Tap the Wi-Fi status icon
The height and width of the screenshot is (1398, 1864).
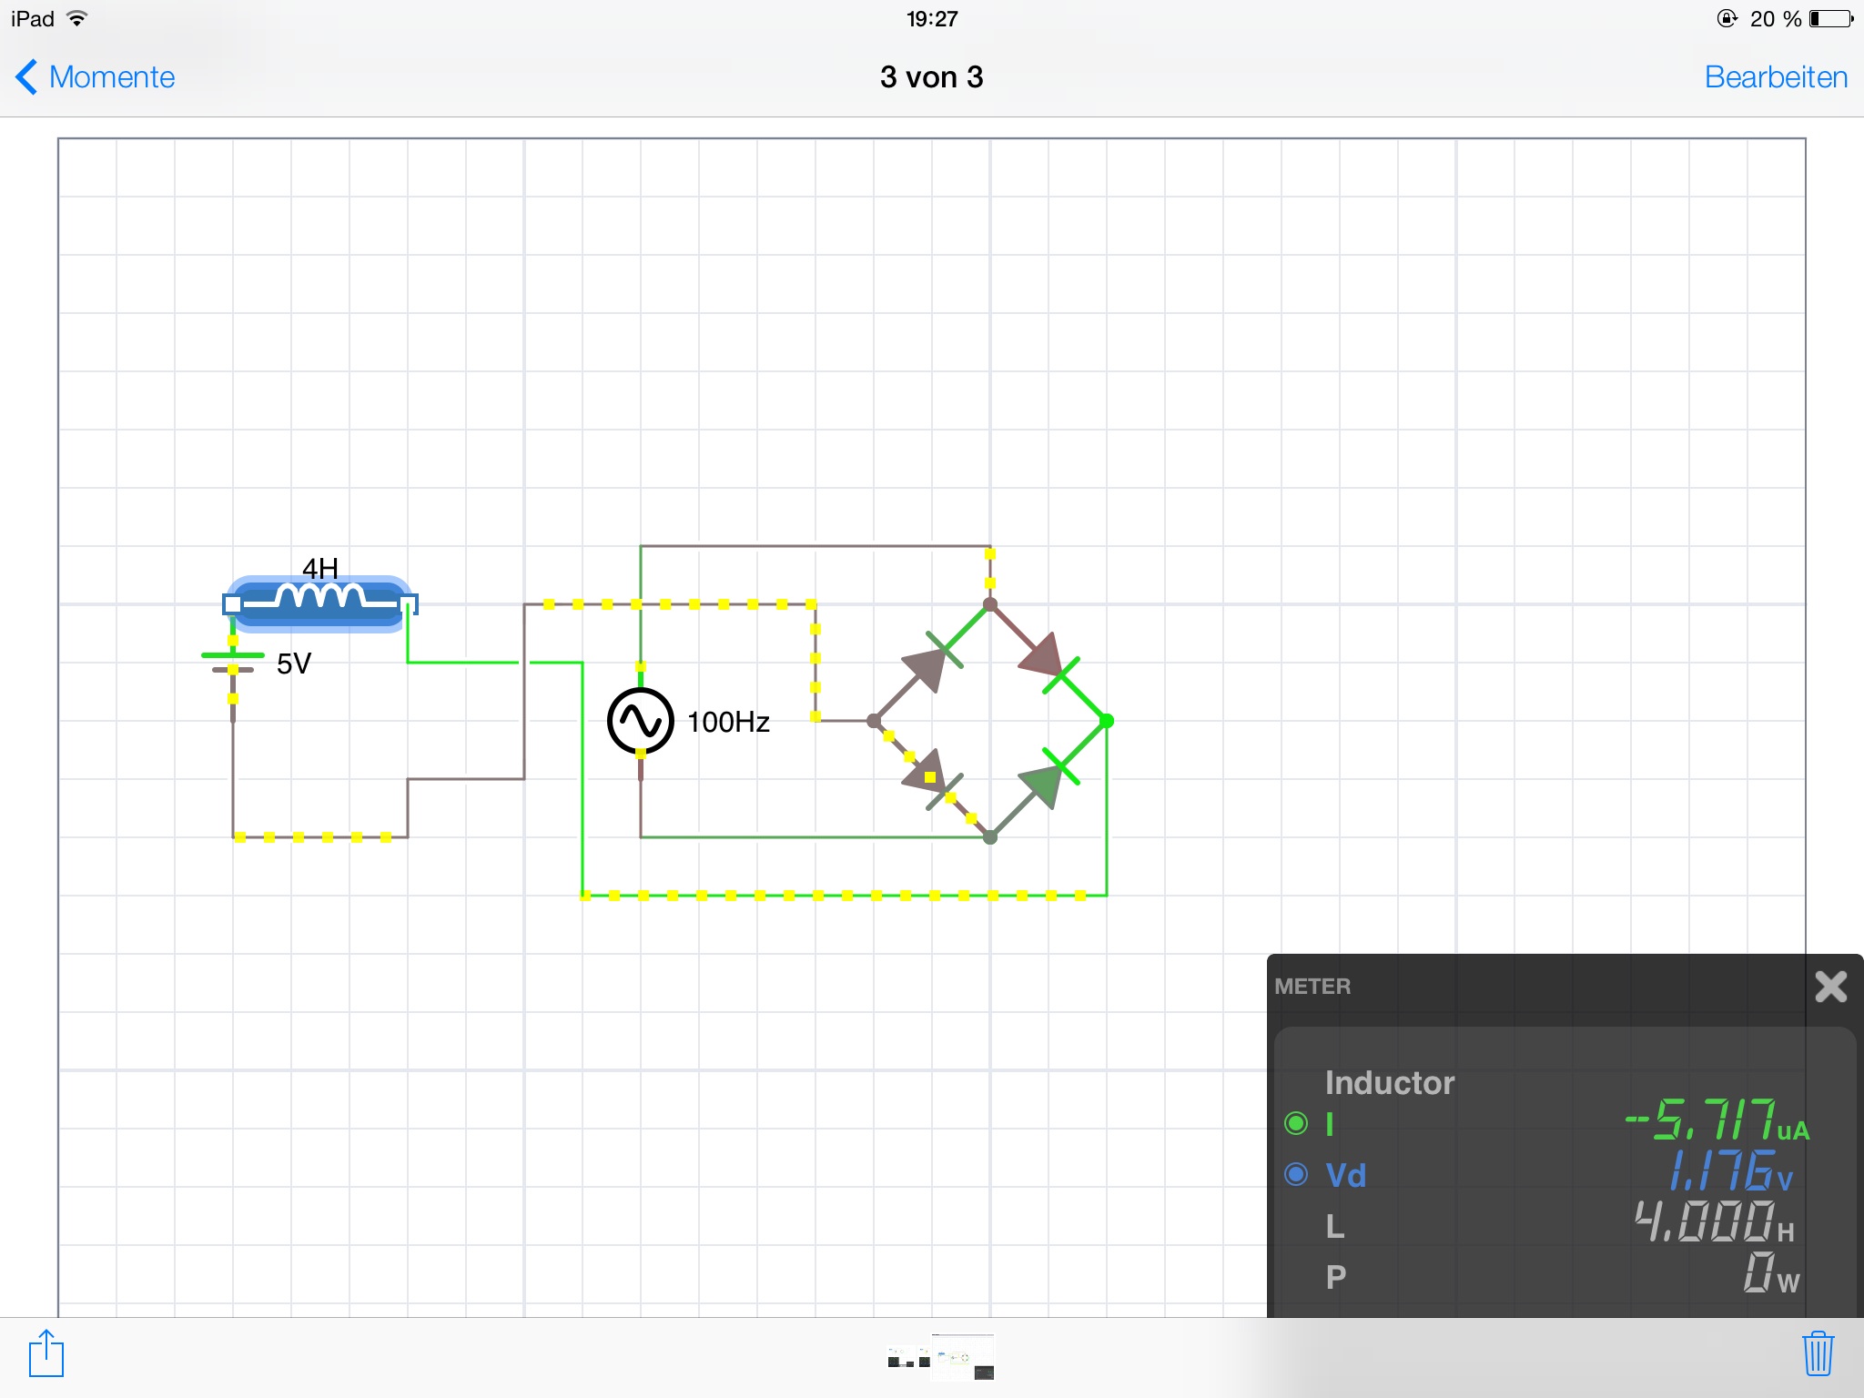click(x=77, y=18)
